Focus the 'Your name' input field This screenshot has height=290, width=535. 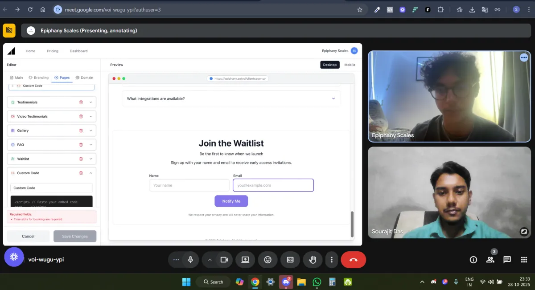point(189,185)
